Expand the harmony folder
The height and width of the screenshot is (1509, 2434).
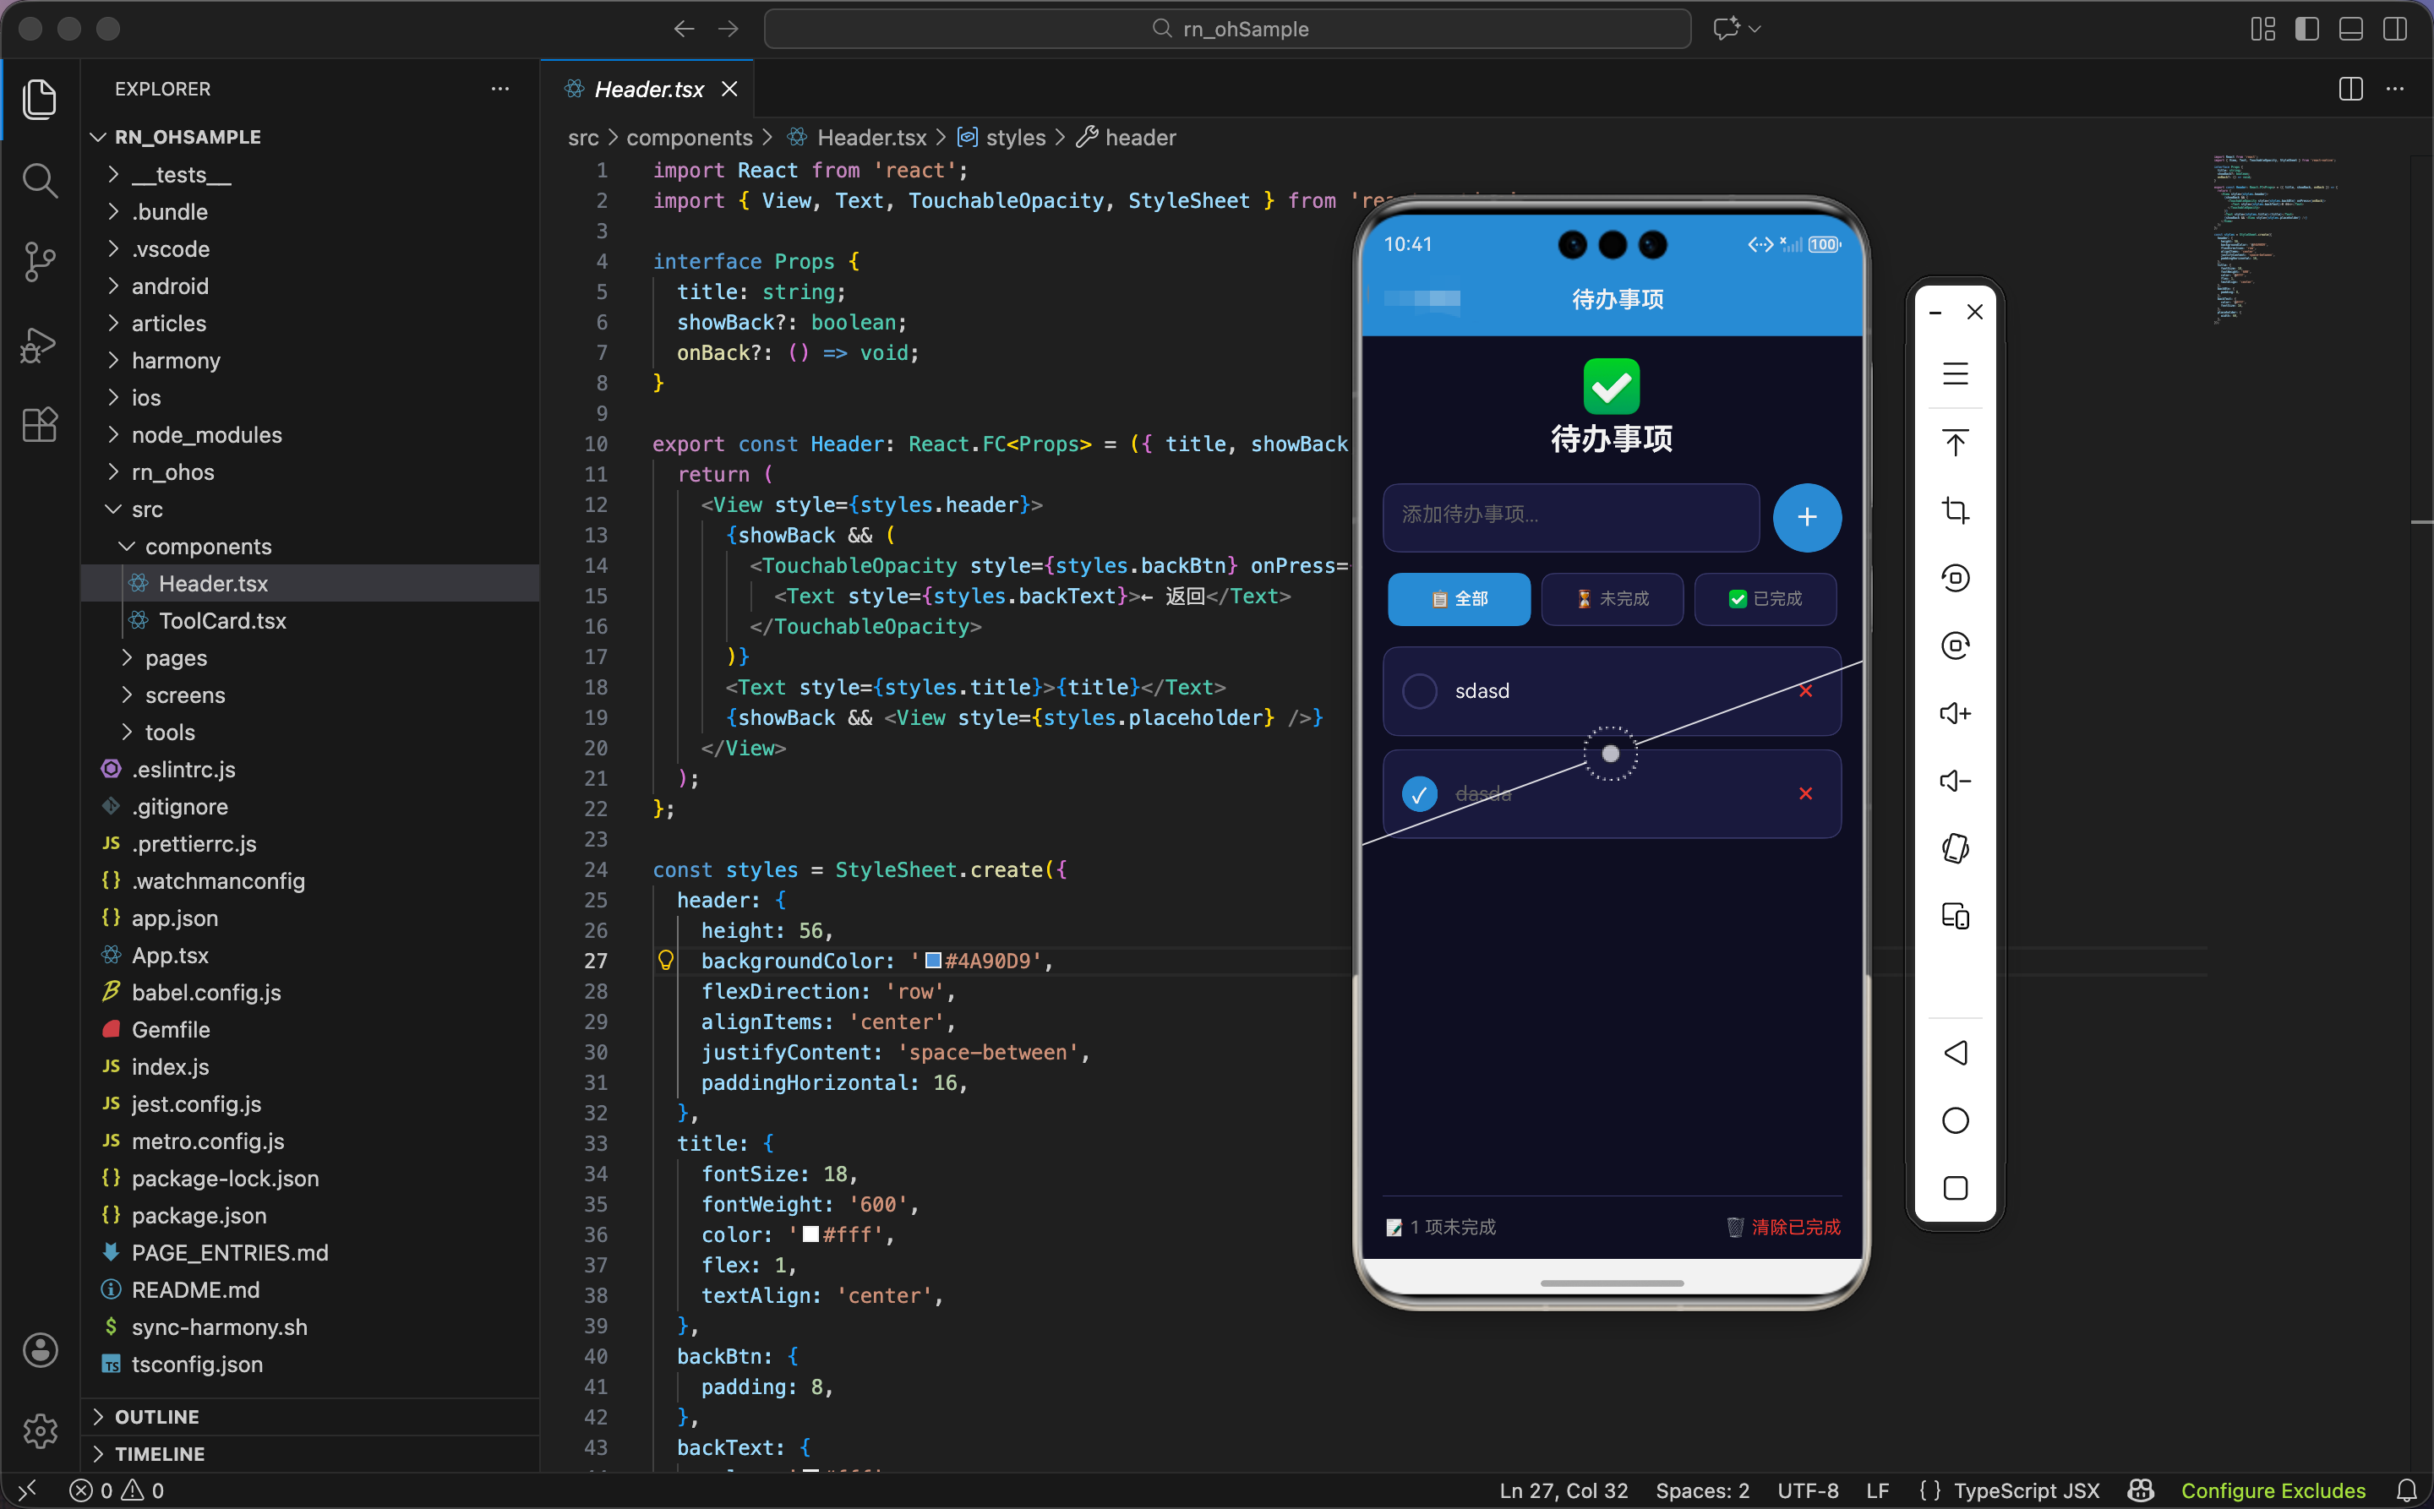[x=176, y=360]
